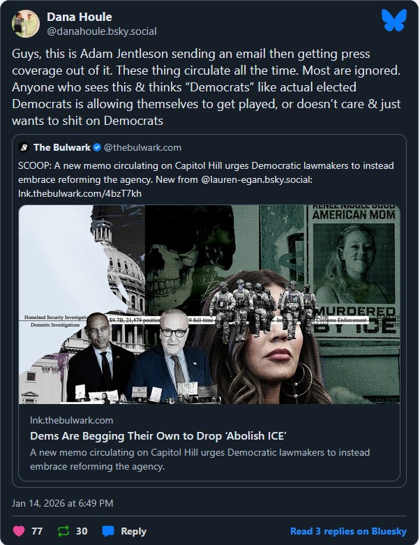Open Dana Houle display name

(x=80, y=17)
